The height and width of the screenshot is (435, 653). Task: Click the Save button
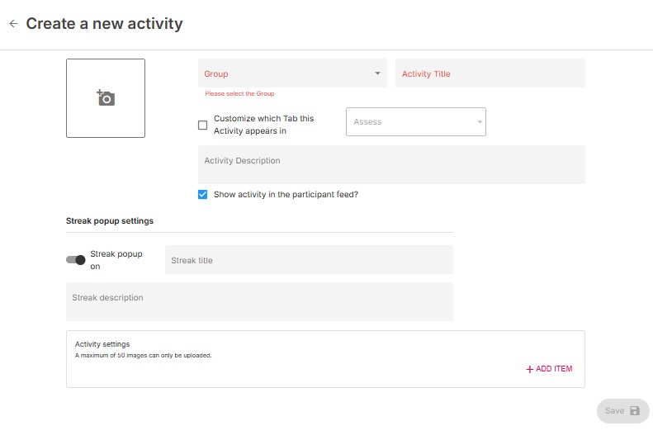(622, 411)
